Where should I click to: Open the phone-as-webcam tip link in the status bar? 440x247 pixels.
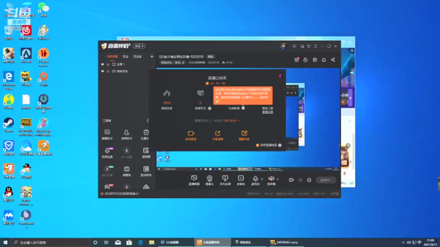[x=122, y=194]
